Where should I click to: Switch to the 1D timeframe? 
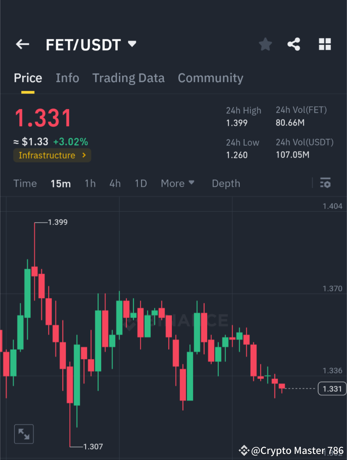[x=141, y=183]
